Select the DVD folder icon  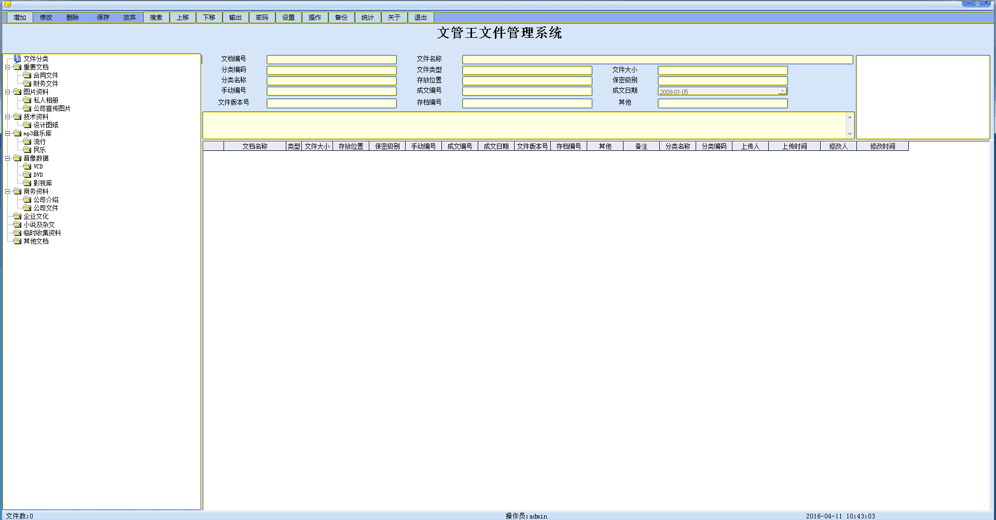click(x=27, y=175)
